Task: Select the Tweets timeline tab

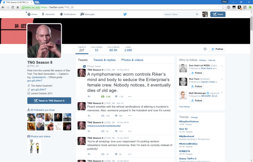Action: pyautogui.click(x=83, y=60)
